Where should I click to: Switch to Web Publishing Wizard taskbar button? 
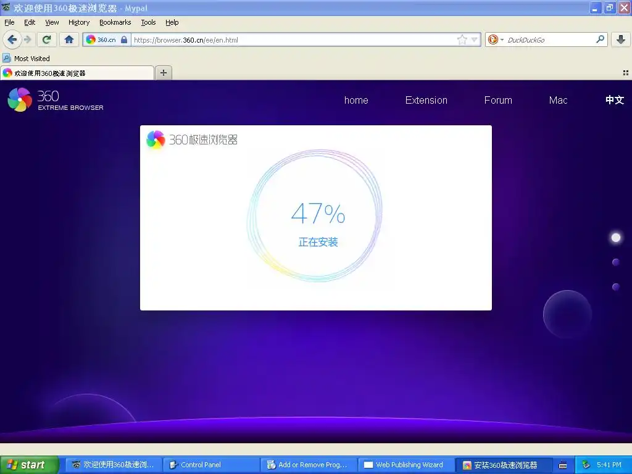tap(406, 465)
